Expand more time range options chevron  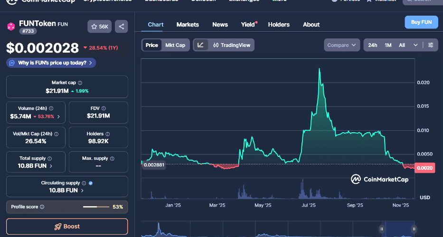tap(415, 45)
